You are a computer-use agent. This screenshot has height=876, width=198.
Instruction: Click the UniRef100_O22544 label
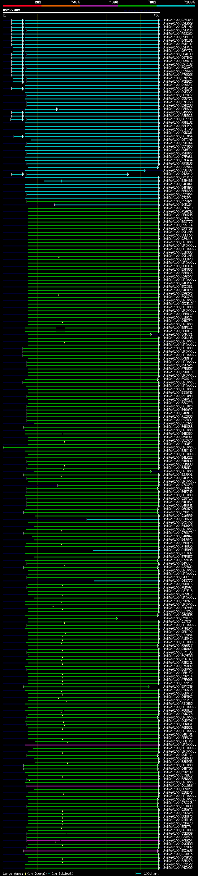point(178,167)
